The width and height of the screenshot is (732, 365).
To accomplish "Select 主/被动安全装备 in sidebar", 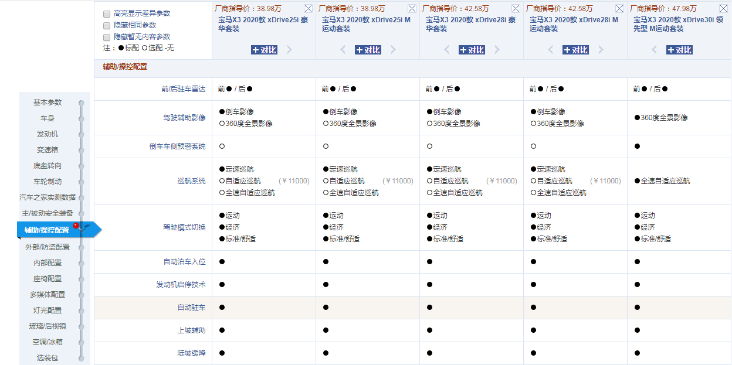I will [x=48, y=213].
